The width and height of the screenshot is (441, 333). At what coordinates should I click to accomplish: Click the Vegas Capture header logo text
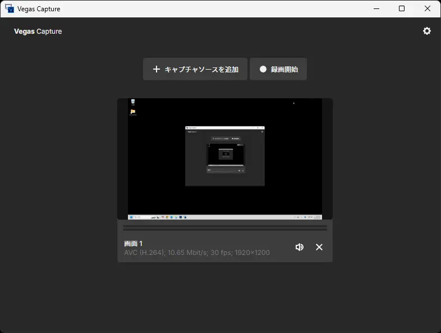tap(38, 31)
